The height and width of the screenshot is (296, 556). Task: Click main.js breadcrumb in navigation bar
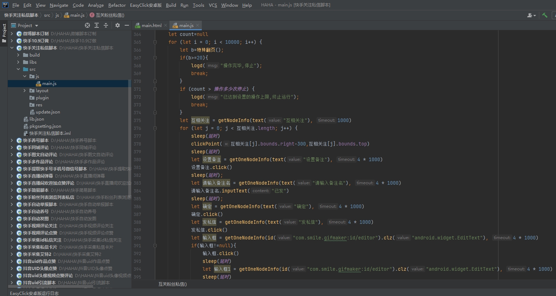(74, 15)
